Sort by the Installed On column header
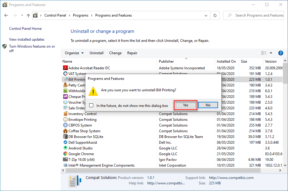Screen dimensions: 288x191 point(227,61)
